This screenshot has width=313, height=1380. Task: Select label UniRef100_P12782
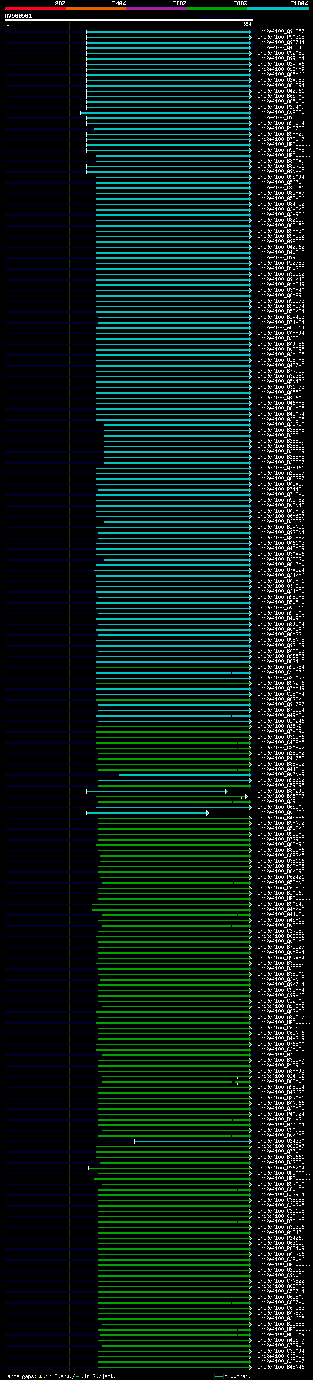[x=281, y=129]
